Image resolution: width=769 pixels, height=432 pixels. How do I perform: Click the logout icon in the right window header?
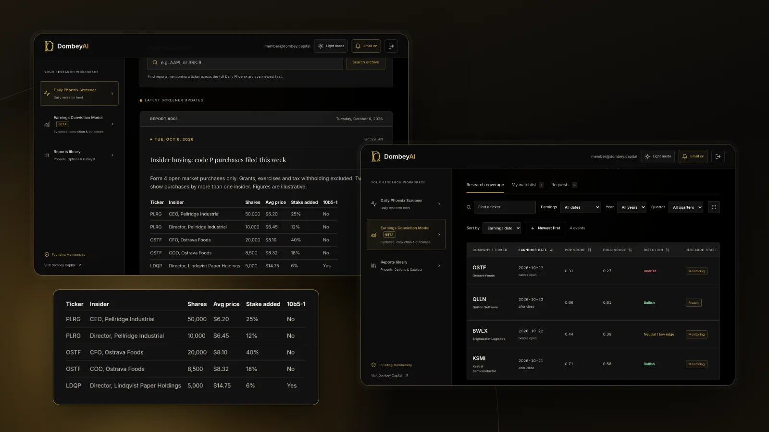(x=718, y=156)
